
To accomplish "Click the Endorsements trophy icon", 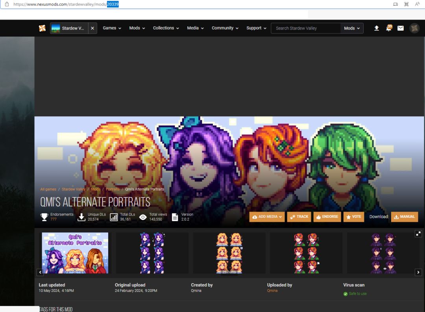I will coord(44,217).
